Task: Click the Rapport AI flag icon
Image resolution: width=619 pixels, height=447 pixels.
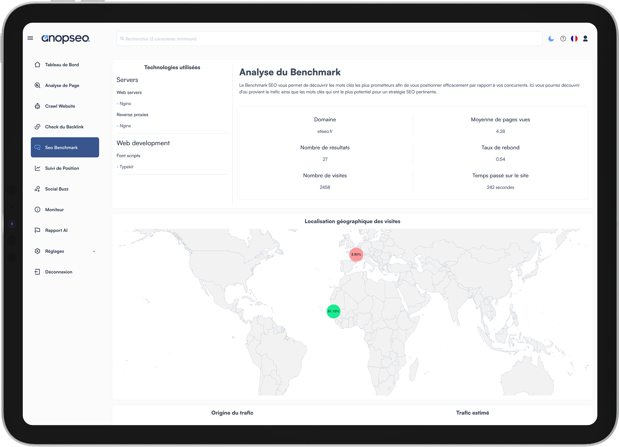Action: 37,230
